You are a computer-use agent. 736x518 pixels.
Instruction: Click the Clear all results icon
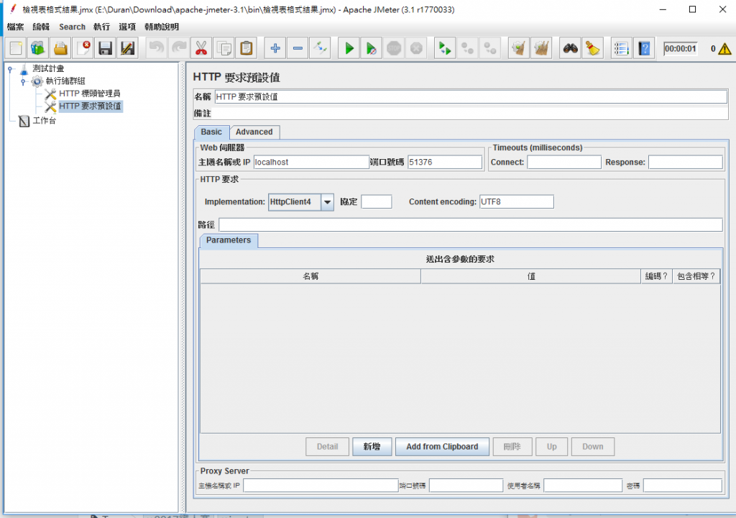pyautogui.click(x=541, y=48)
